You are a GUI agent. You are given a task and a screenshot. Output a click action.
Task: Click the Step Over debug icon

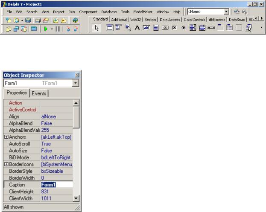coord(76,29)
